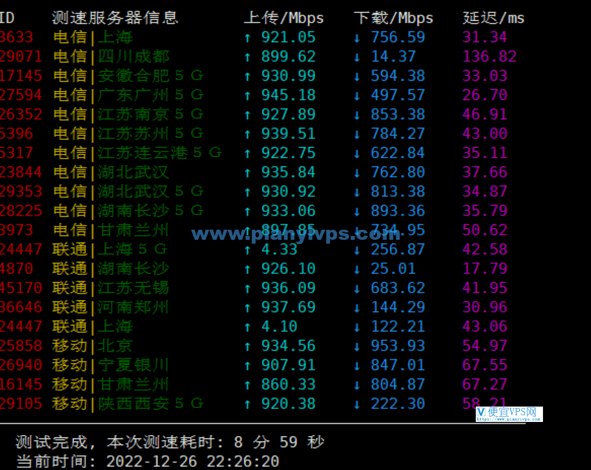591x470 pixels.
Task: Click server ID 29071
Action: coord(21,56)
